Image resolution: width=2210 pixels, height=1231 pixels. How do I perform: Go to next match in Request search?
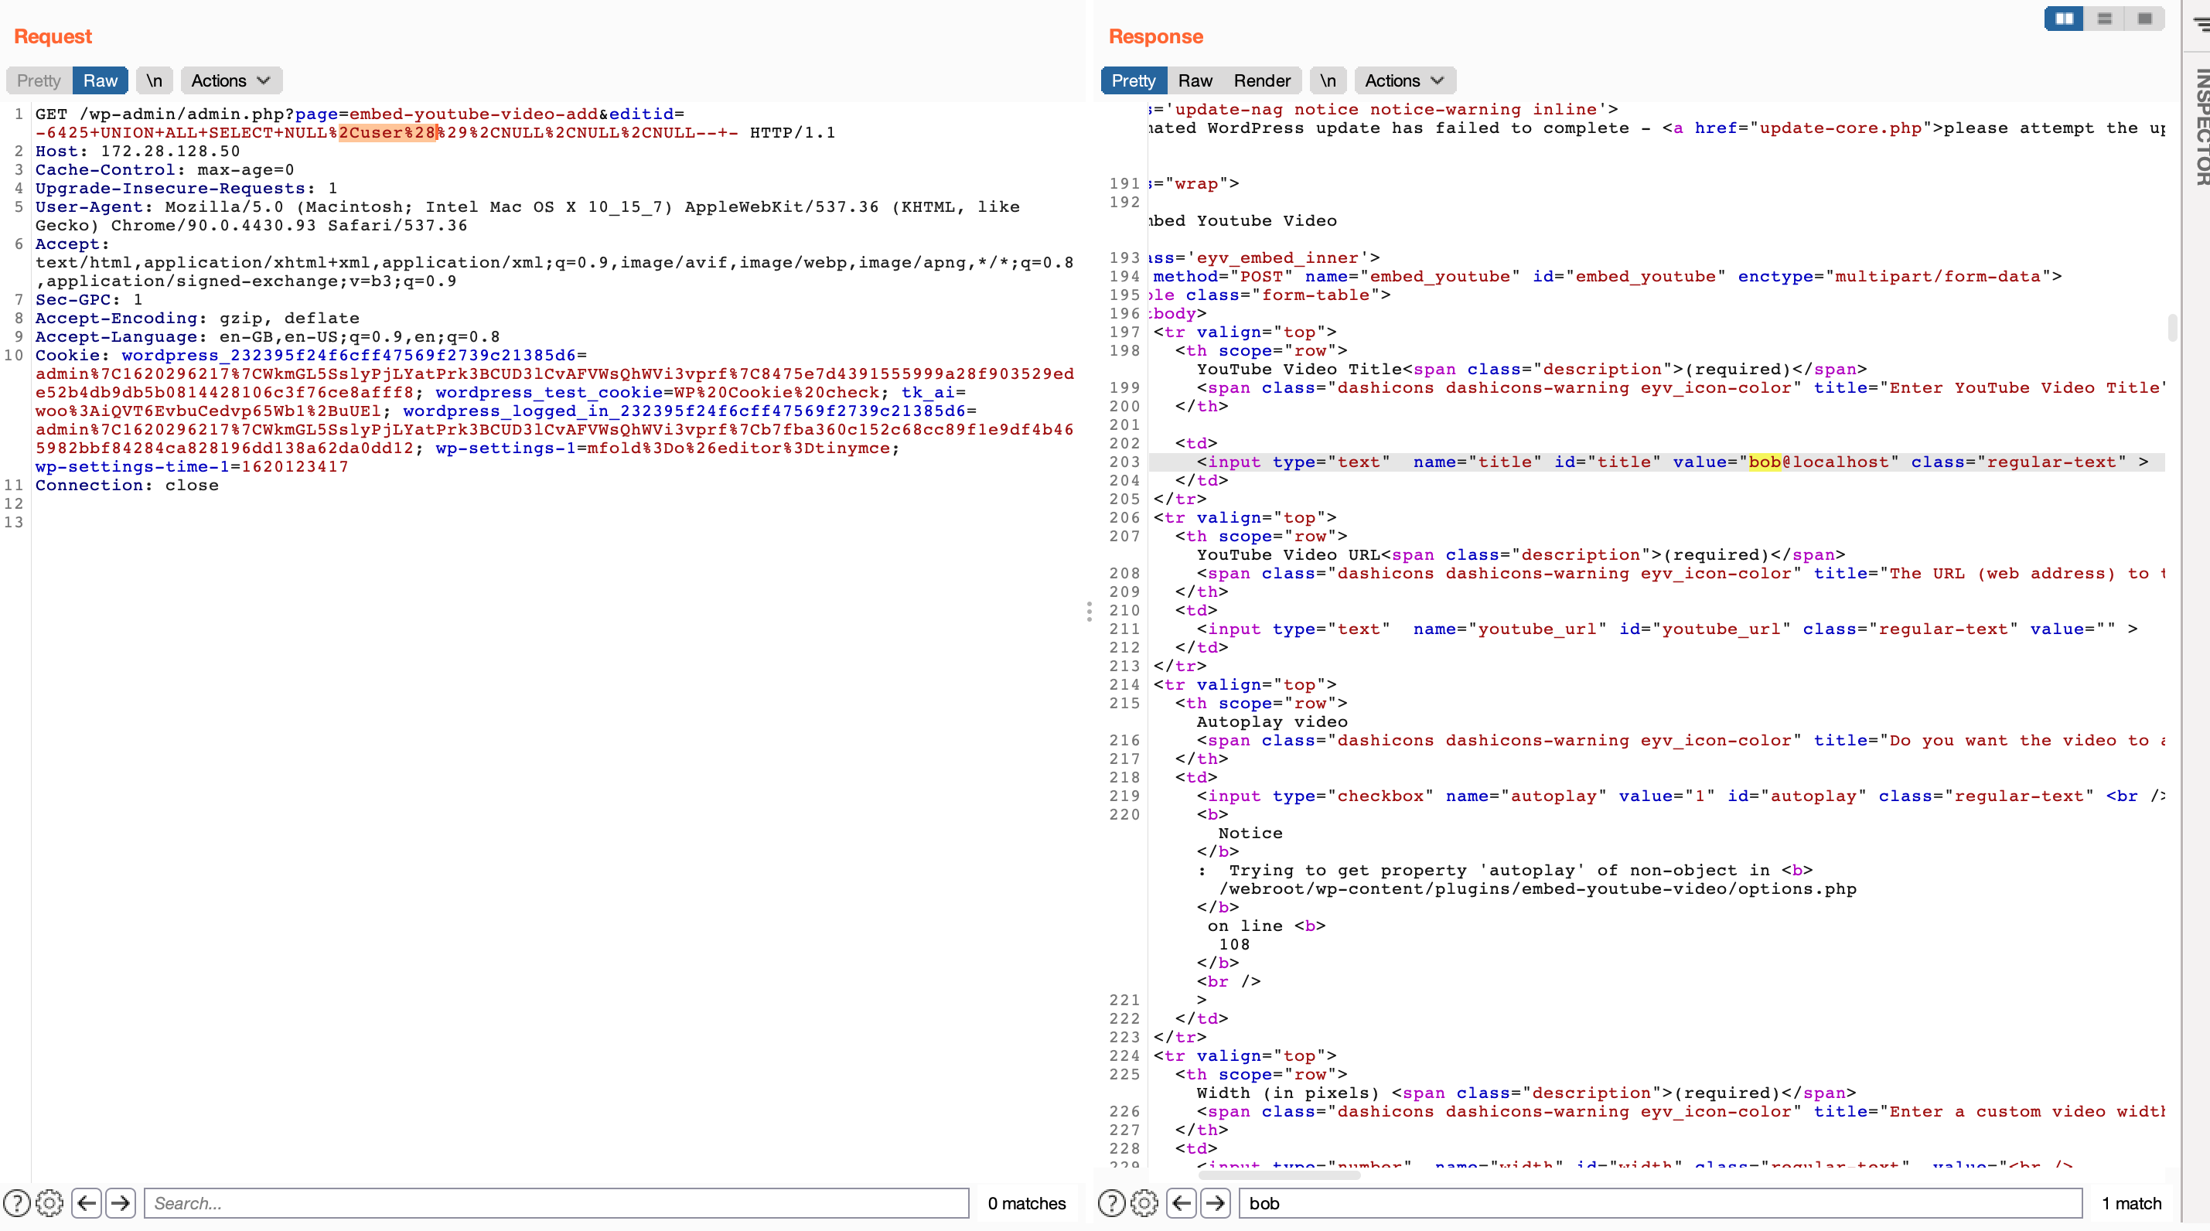120,1202
